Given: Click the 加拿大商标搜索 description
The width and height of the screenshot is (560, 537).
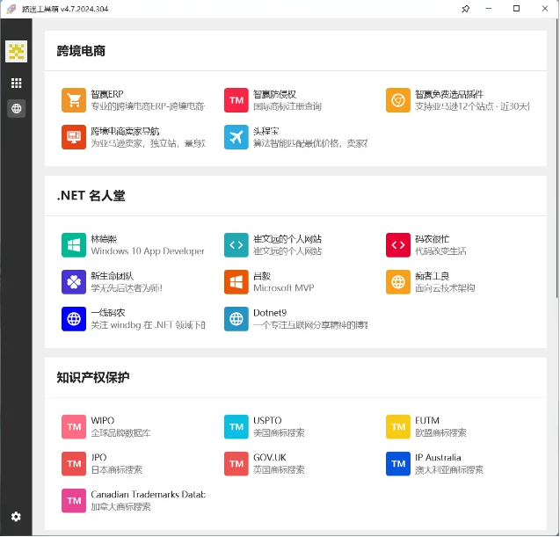Looking at the screenshot, I should (120, 506).
